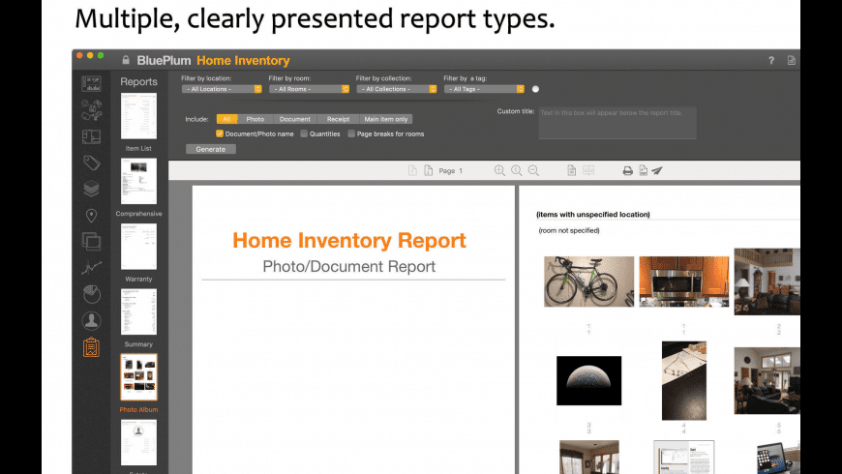The height and width of the screenshot is (474, 842).
Task: Open help question mark icon
Action: point(771,61)
